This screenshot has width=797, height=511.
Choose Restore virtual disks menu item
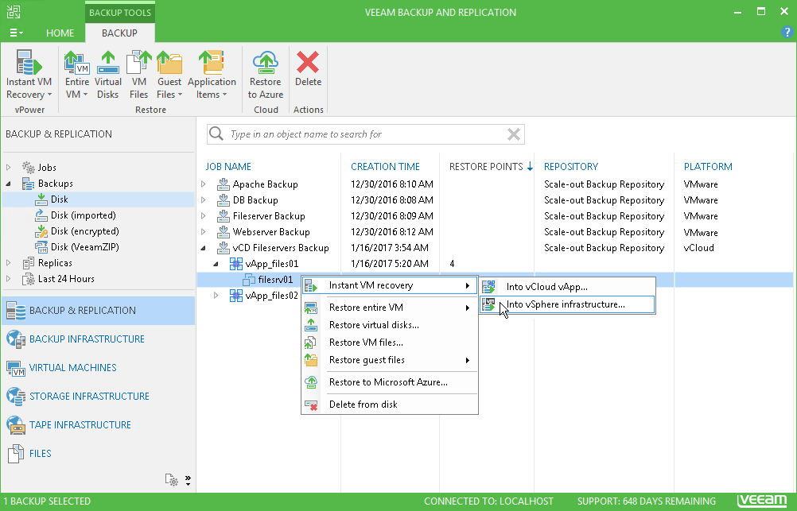pos(390,325)
